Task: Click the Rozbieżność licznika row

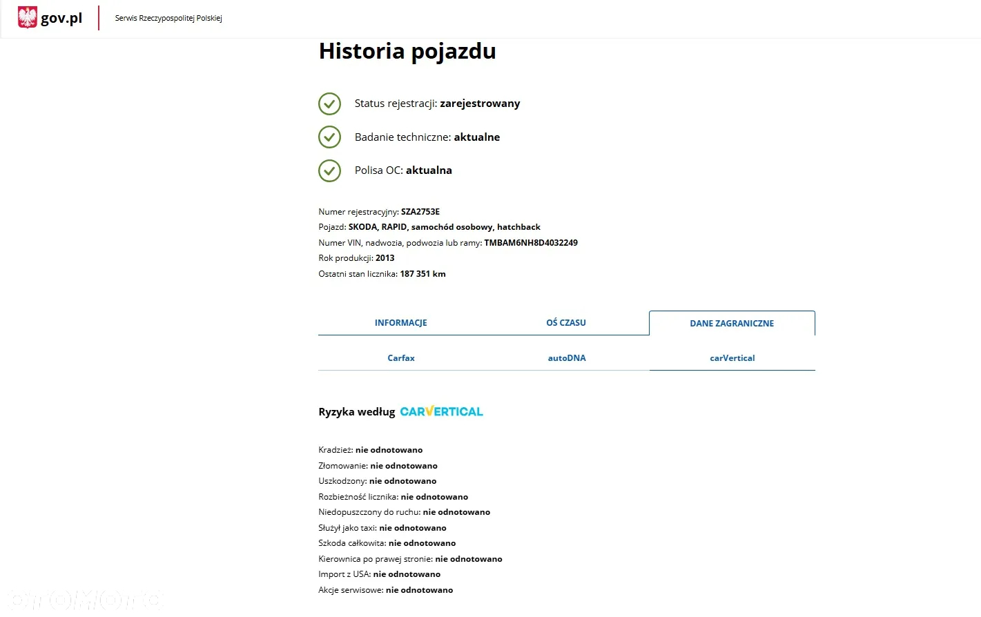Action: [393, 497]
